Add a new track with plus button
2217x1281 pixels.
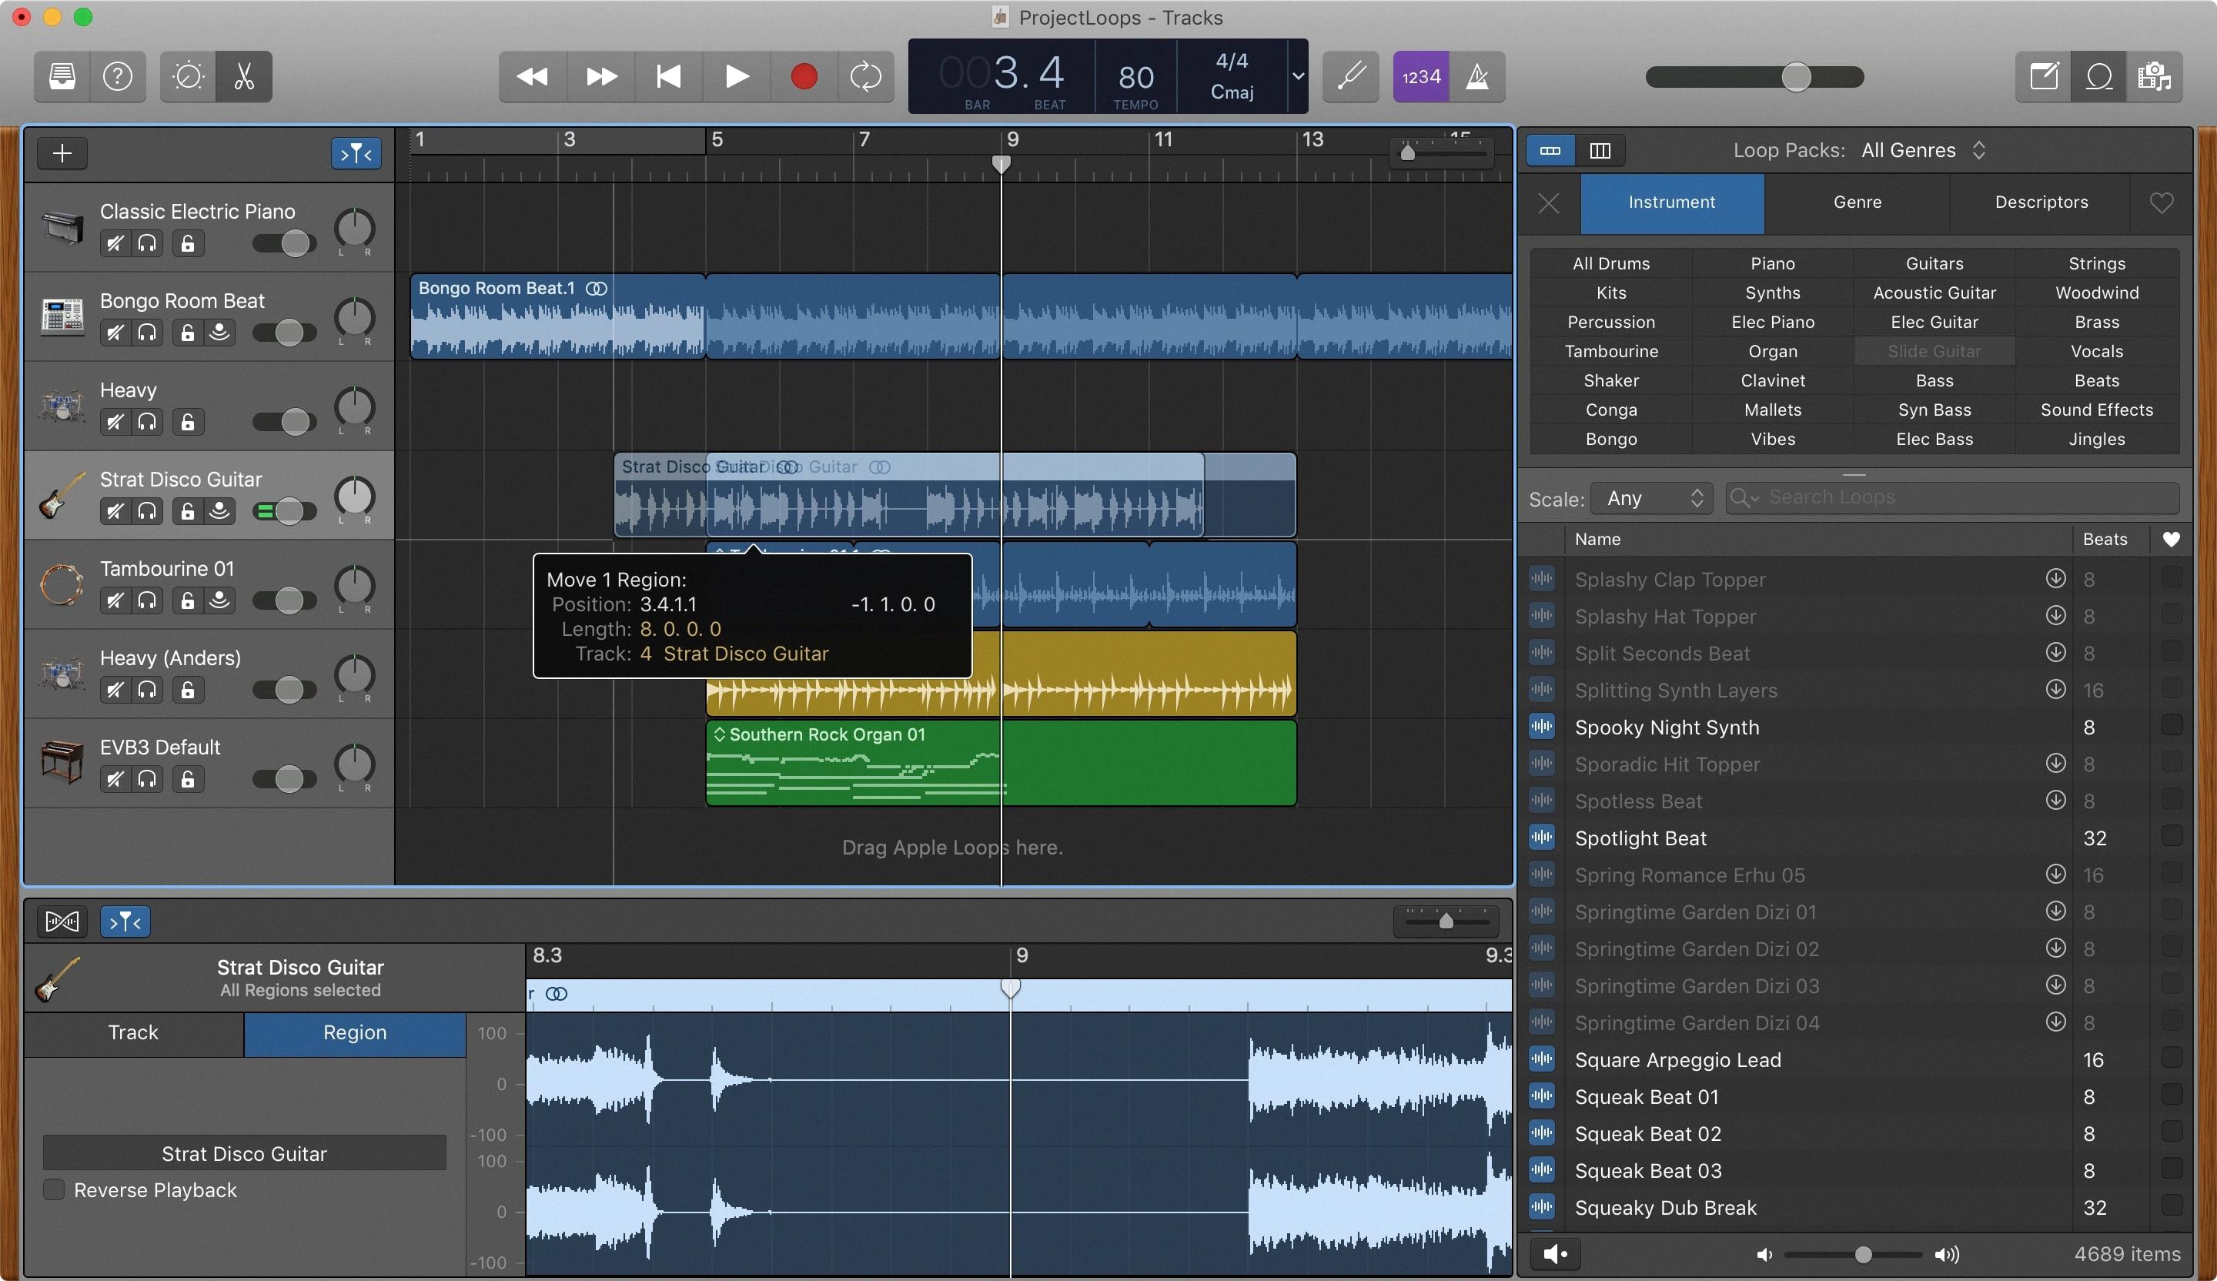coord(62,152)
